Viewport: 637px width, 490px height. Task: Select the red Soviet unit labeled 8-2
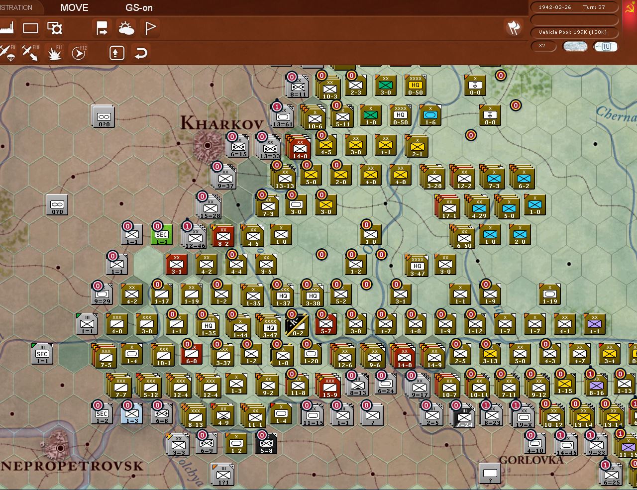(222, 235)
